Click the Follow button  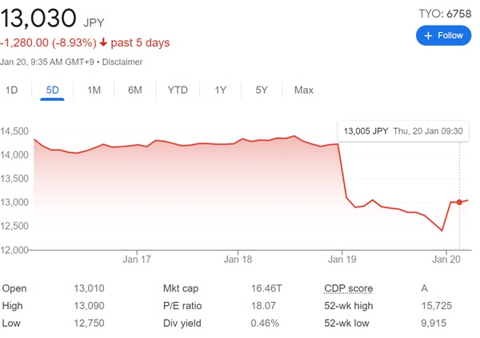(443, 35)
